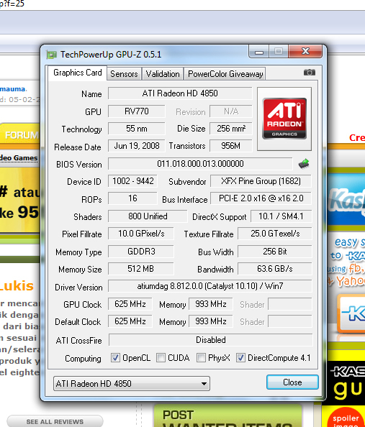The height and width of the screenshot is (427, 365).
Task: Click the ATI CrossFire field showing Disabled
Action: [211, 340]
